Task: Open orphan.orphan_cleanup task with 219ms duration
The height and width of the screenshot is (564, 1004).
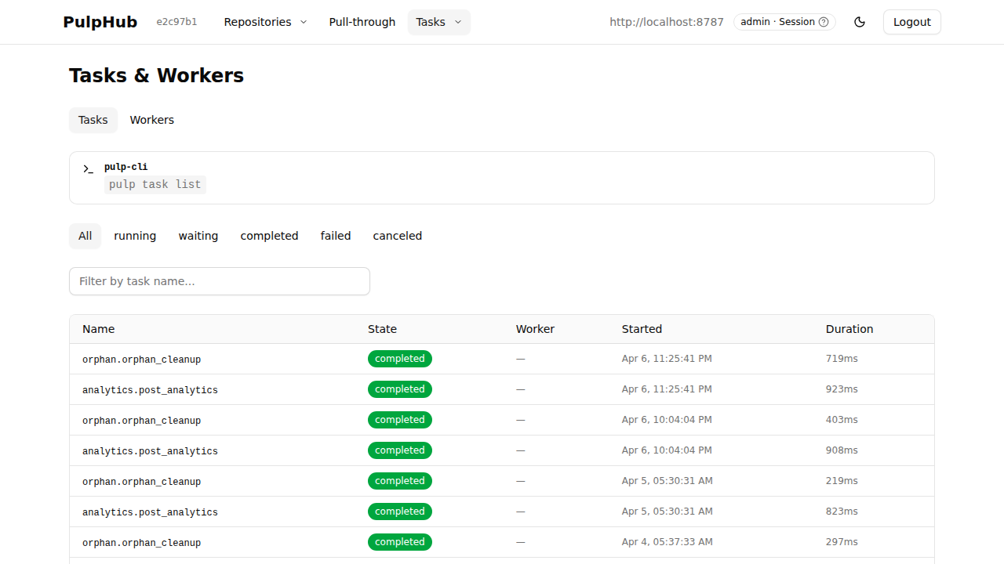Action: coord(142,482)
